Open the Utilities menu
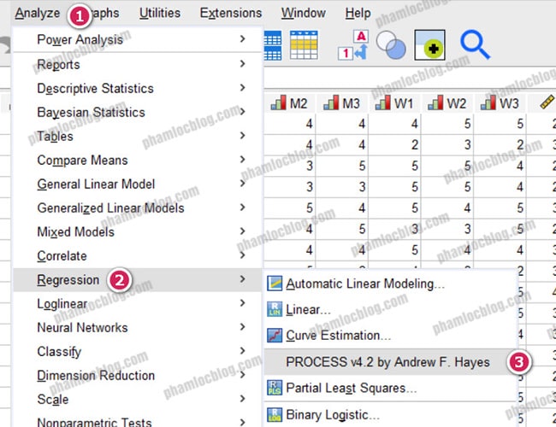This screenshot has height=427, width=556. pos(160,13)
